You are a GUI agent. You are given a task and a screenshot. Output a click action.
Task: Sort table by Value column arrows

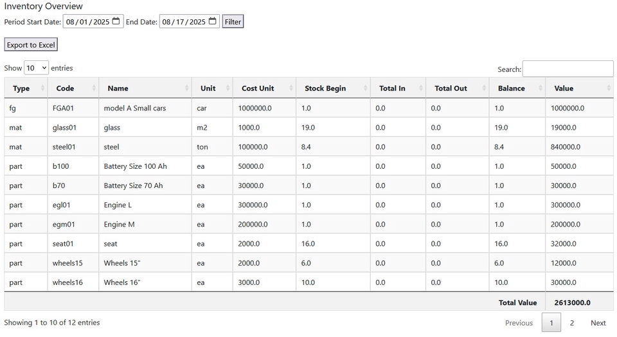pyautogui.click(x=608, y=88)
